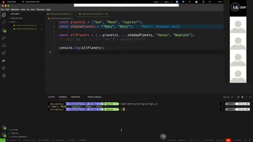Click the cursor position Ln, Col indicator
The width and height of the screenshot is (253, 142).
[171, 140]
